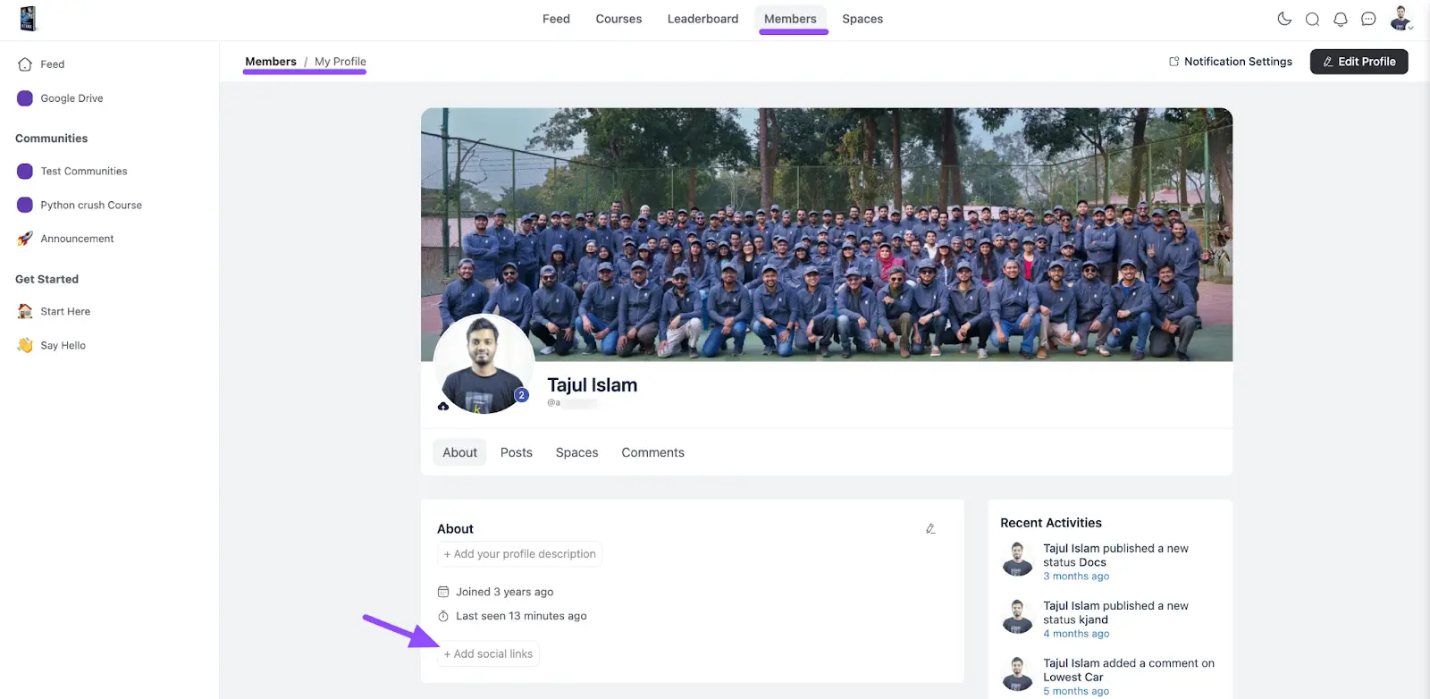Click avatar next to Docs status activity

(1017, 560)
